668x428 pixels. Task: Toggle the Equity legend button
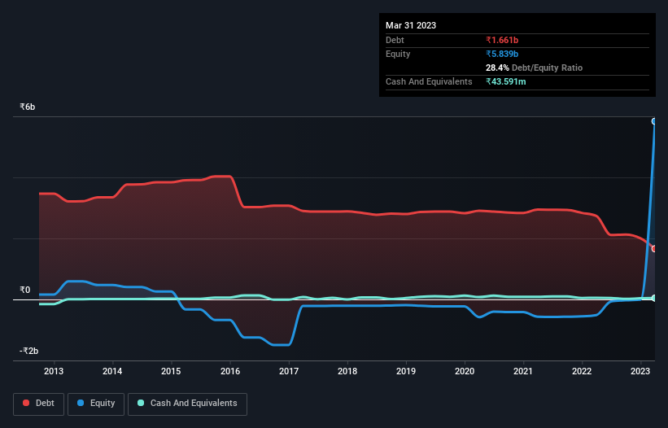[96, 404]
